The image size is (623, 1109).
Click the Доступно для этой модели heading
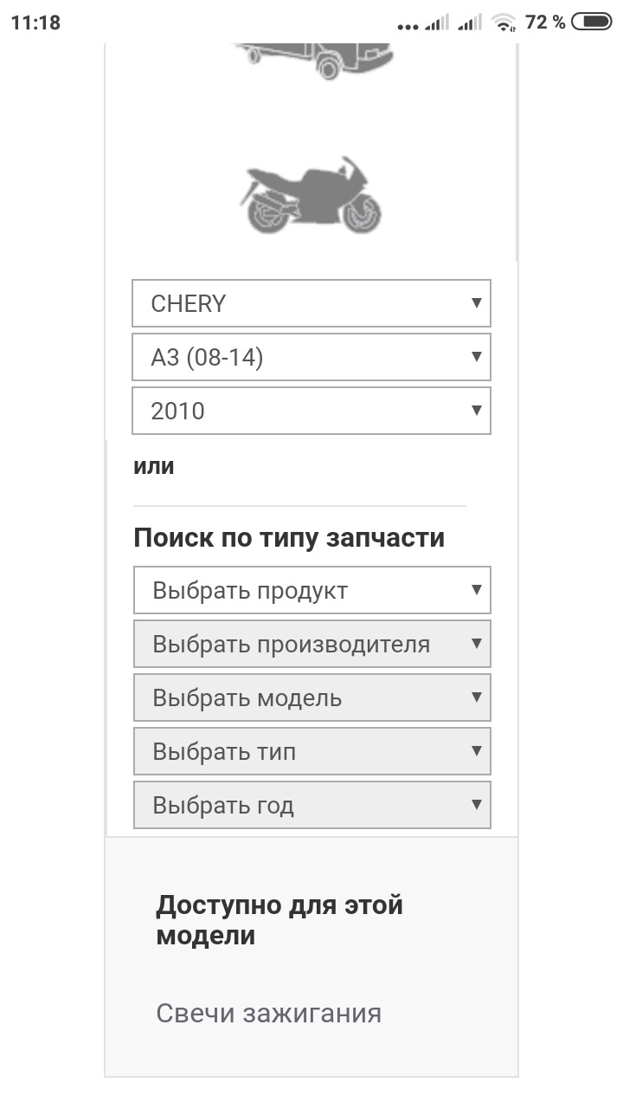pyautogui.click(x=278, y=920)
